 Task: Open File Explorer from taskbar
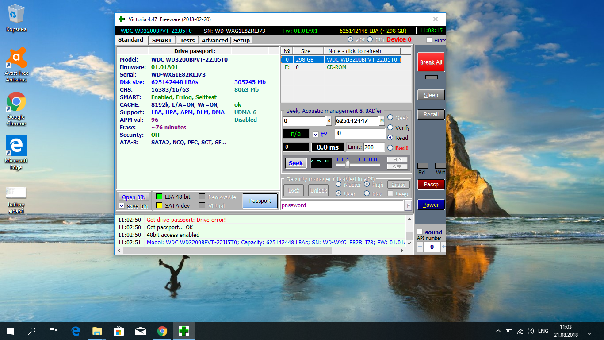97,331
